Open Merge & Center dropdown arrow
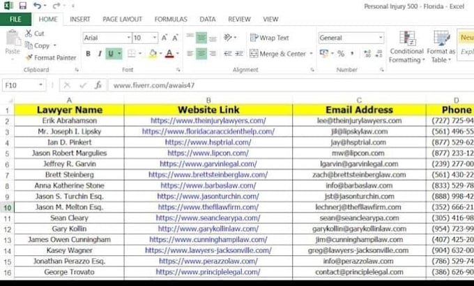This screenshot has height=286, width=474. click(x=311, y=54)
